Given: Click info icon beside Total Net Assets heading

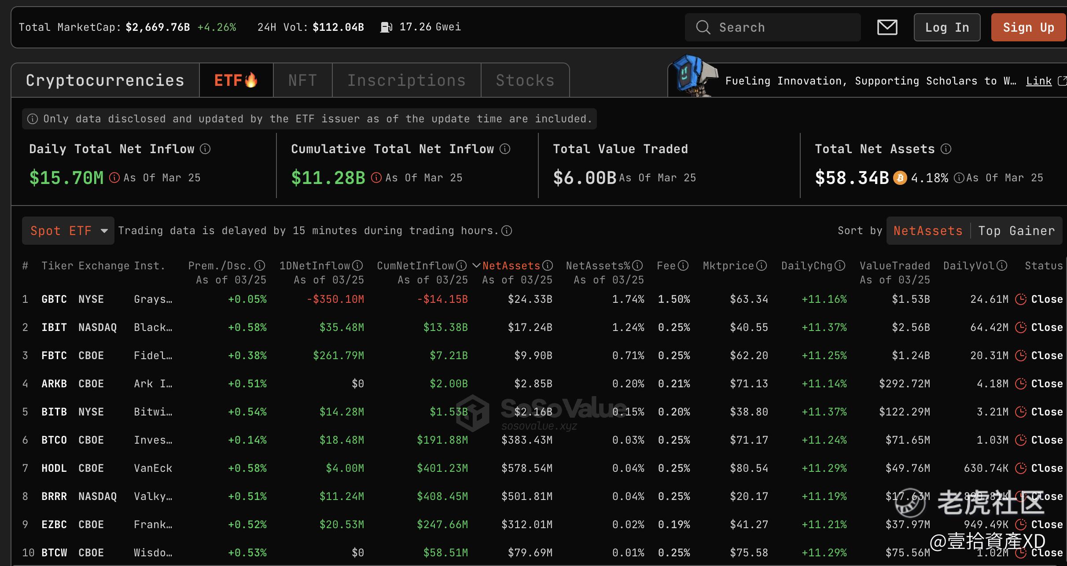Looking at the screenshot, I should pos(946,149).
